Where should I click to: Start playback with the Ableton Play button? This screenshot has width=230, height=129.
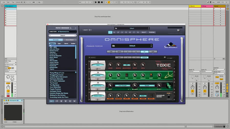(x=96, y=2)
